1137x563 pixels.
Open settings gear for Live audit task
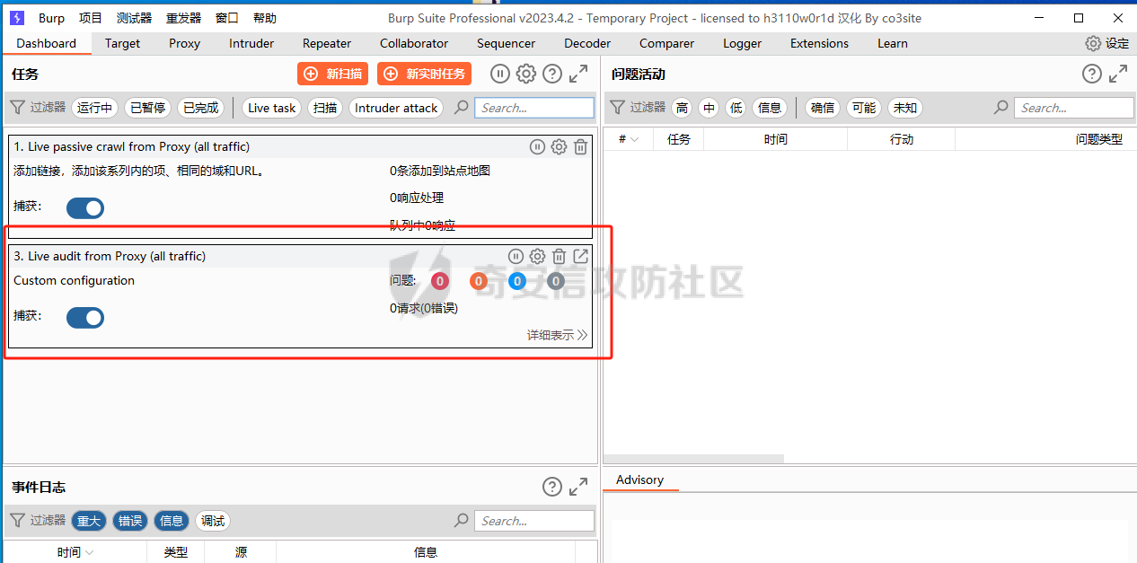coord(537,257)
